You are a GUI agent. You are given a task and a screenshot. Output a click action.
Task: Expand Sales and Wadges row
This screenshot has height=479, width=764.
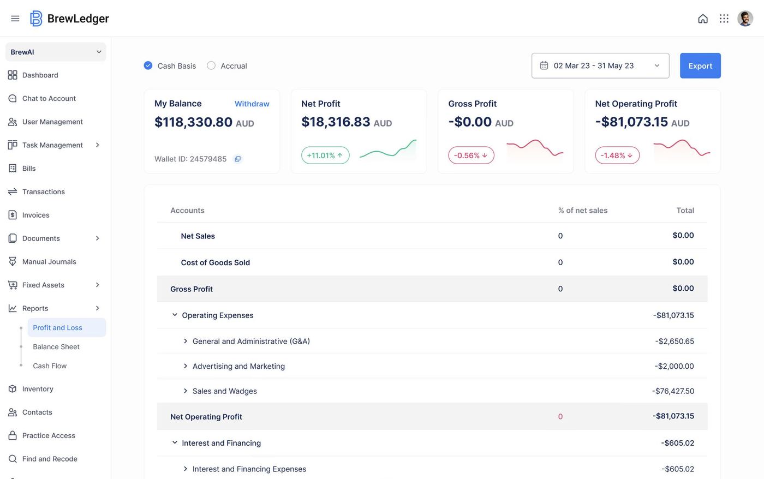186,391
